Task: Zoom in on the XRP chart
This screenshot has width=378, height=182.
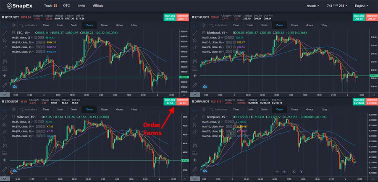Action: point(284,172)
